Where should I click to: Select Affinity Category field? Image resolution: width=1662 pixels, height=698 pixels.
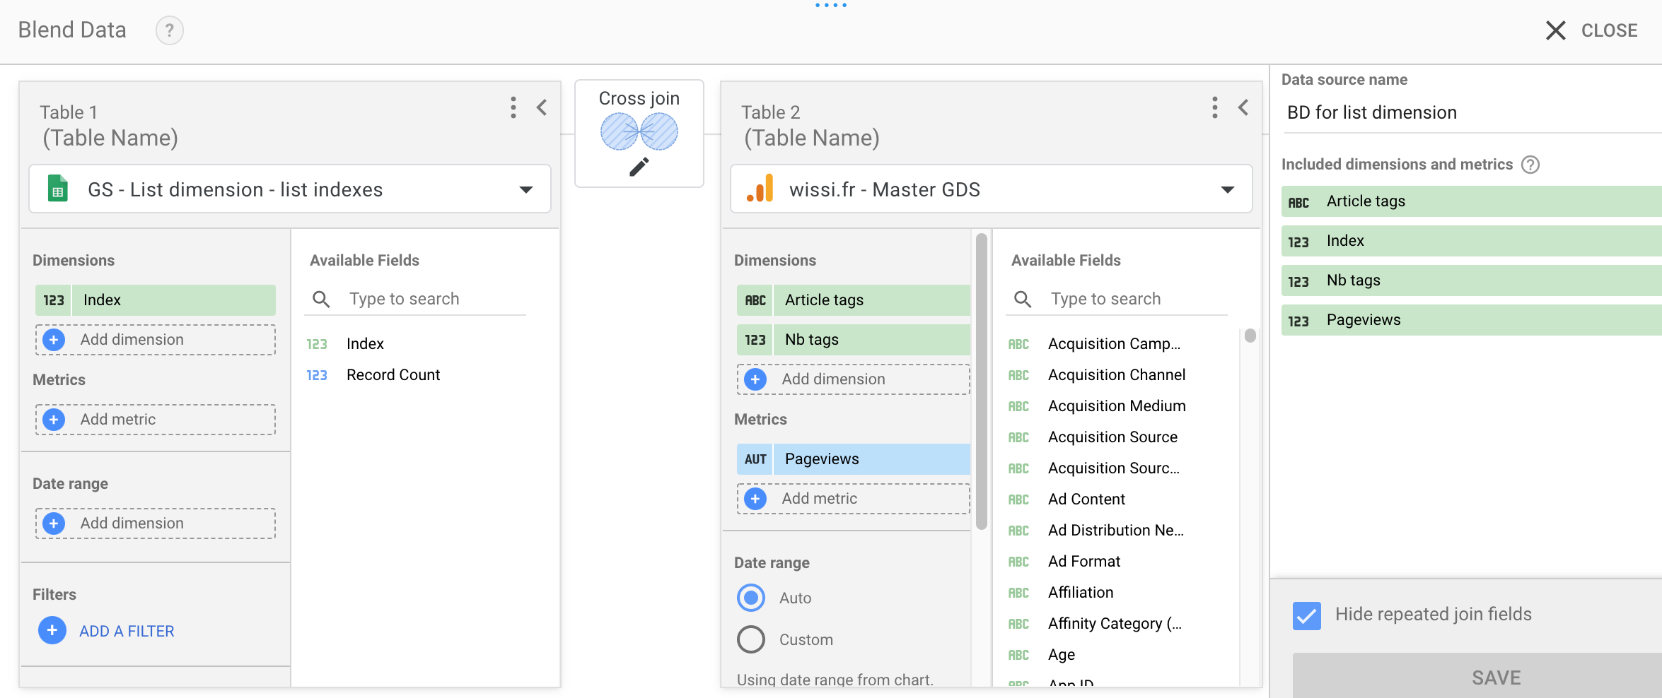(x=1115, y=624)
